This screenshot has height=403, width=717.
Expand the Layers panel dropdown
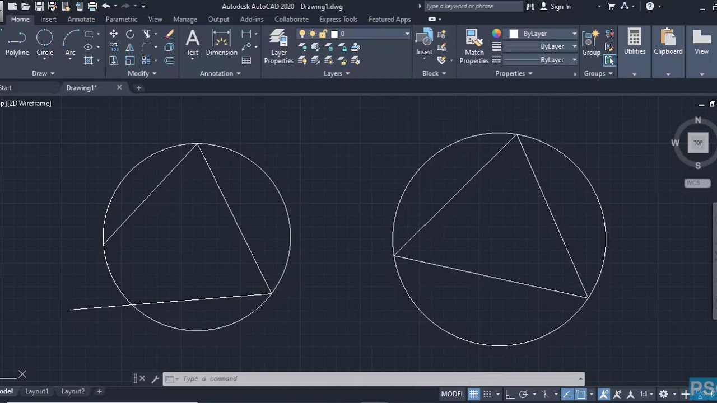pos(337,73)
